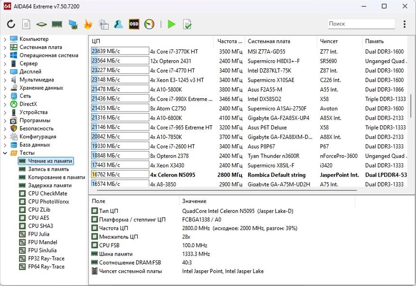Expand the Мультимедиа node arrow
This screenshot has width=416, height=286.
5,80
